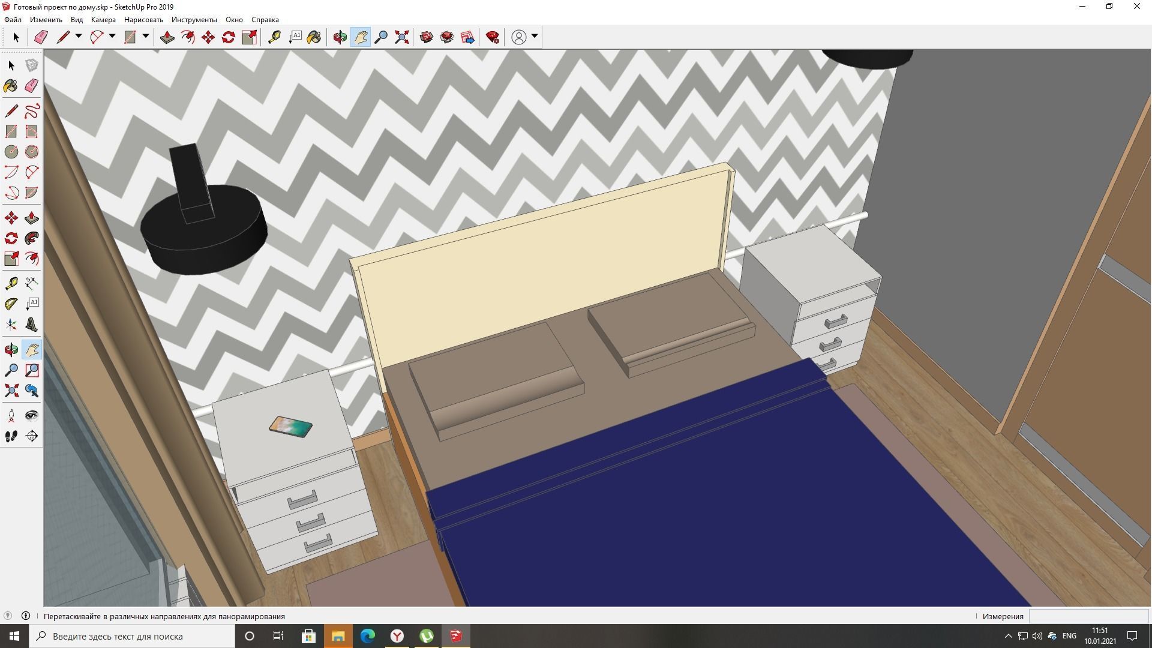Select the Eraser in the left tool palette
Viewport: 1152px width, 648px height.
(32, 86)
